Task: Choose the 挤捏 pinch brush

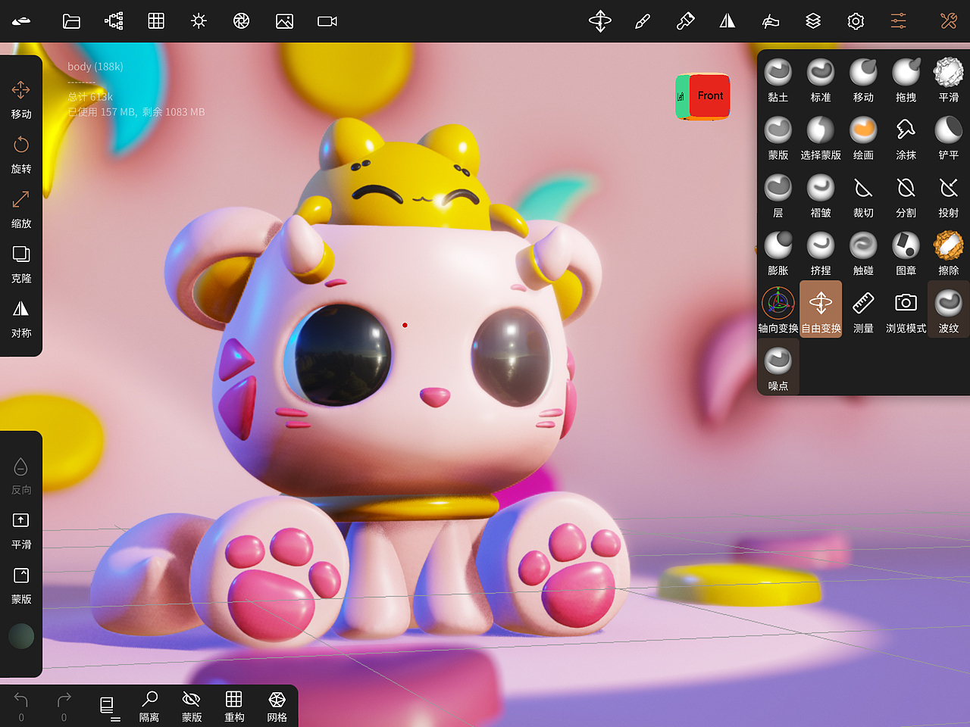Action: coord(821,253)
